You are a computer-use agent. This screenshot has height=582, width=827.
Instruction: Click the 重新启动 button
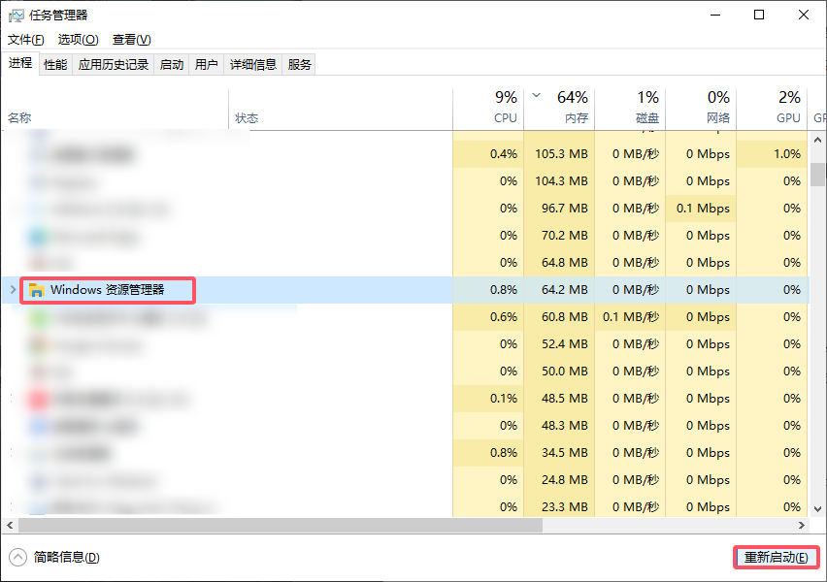777,557
